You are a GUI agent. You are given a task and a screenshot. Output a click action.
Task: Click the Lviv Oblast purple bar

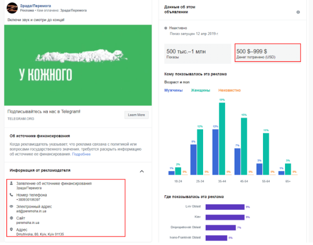tap(224, 207)
